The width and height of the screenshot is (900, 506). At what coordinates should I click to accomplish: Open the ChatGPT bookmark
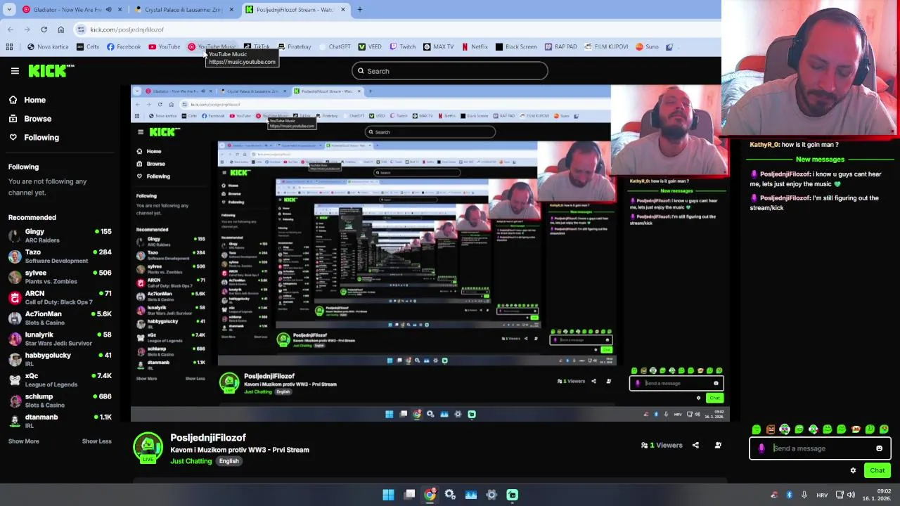tap(334, 47)
